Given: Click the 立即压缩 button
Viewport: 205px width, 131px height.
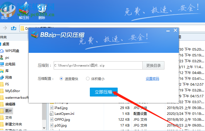Looking at the screenshot, I should coord(104,92).
